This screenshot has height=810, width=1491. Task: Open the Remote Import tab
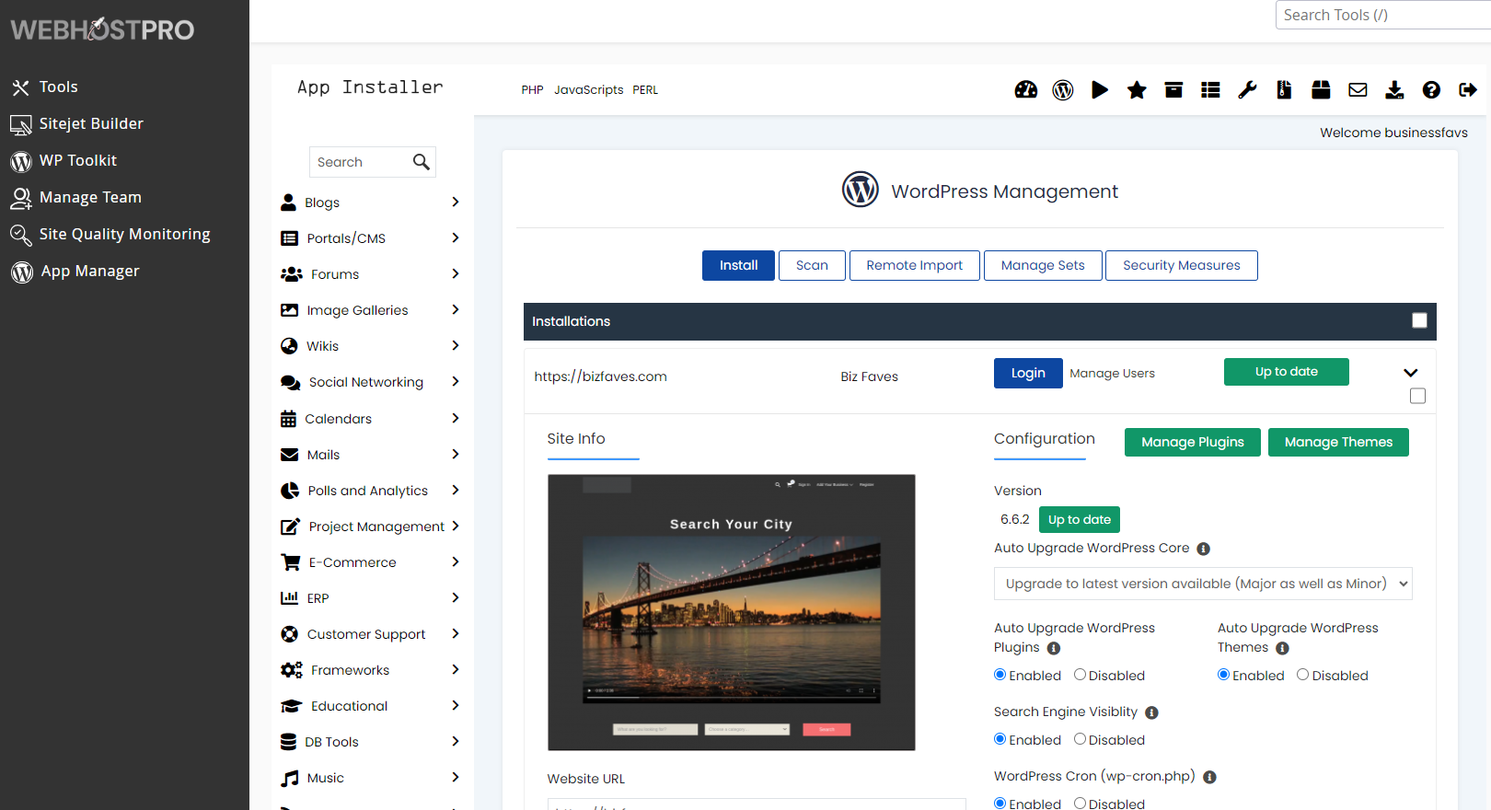point(914,265)
